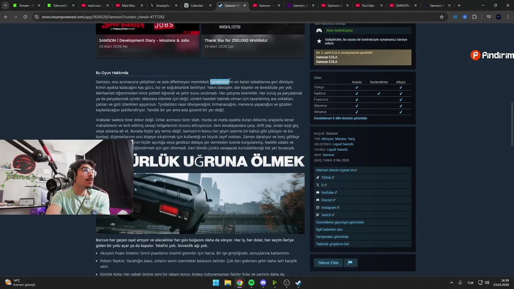
Task: Click the microphone tray icon
Action: (x=460, y=283)
